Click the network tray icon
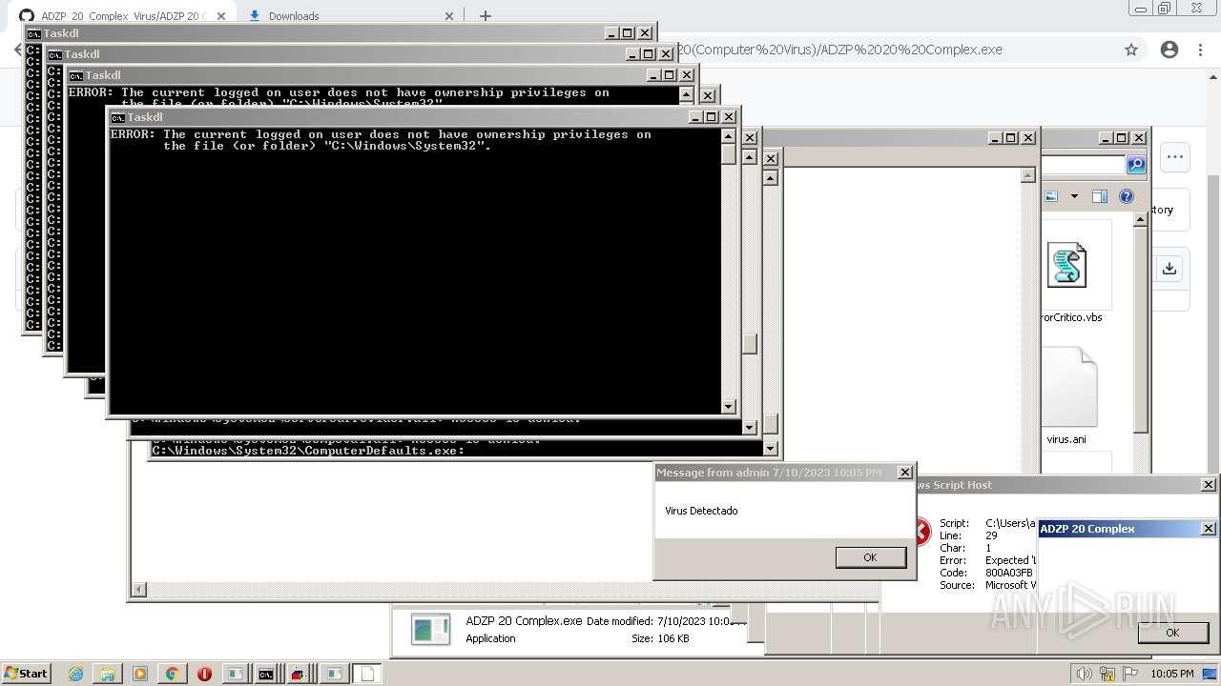 coord(1107,674)
